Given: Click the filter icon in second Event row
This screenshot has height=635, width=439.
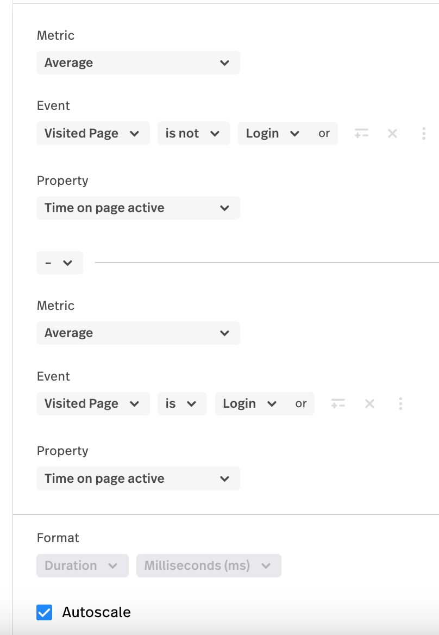Looking at the screenshot, I should point(338,403).
